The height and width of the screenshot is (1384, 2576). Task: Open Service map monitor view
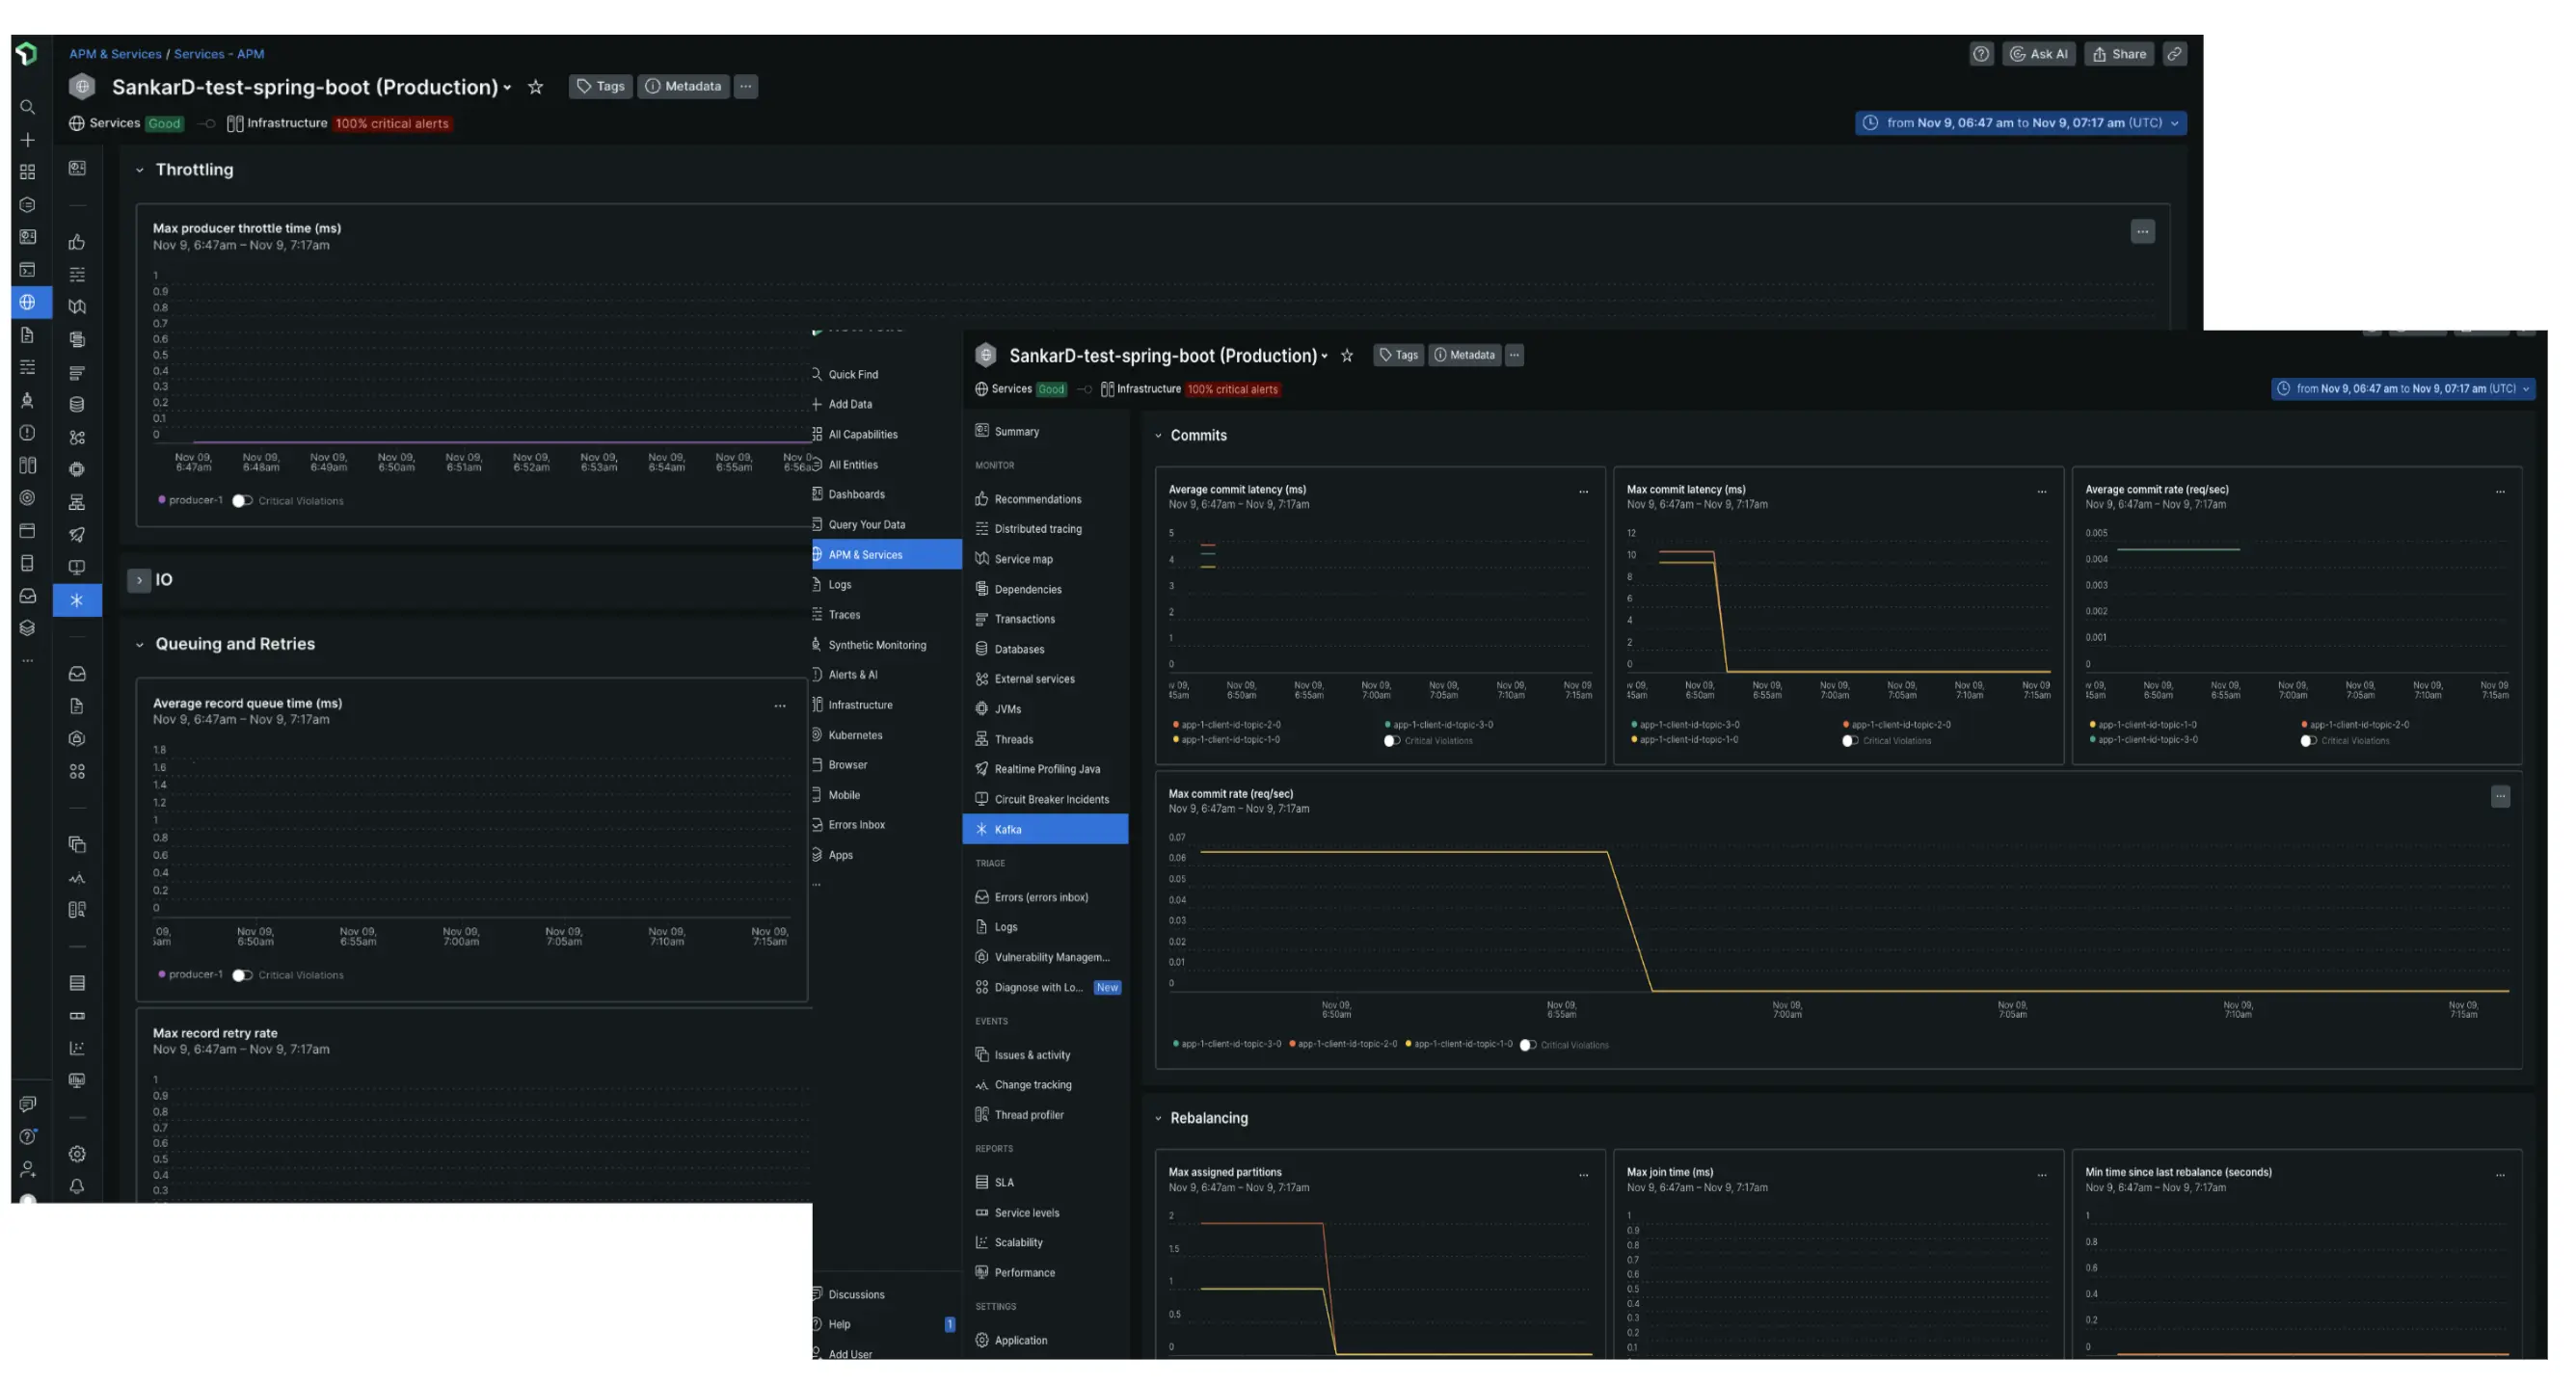pos(1023,559)
